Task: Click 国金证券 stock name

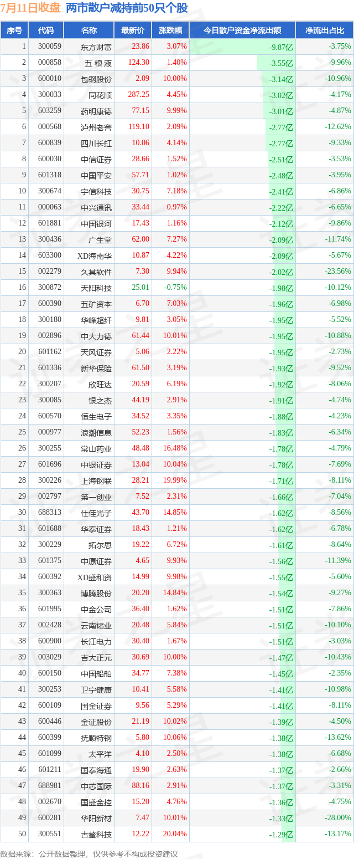Action: point(96,705)
